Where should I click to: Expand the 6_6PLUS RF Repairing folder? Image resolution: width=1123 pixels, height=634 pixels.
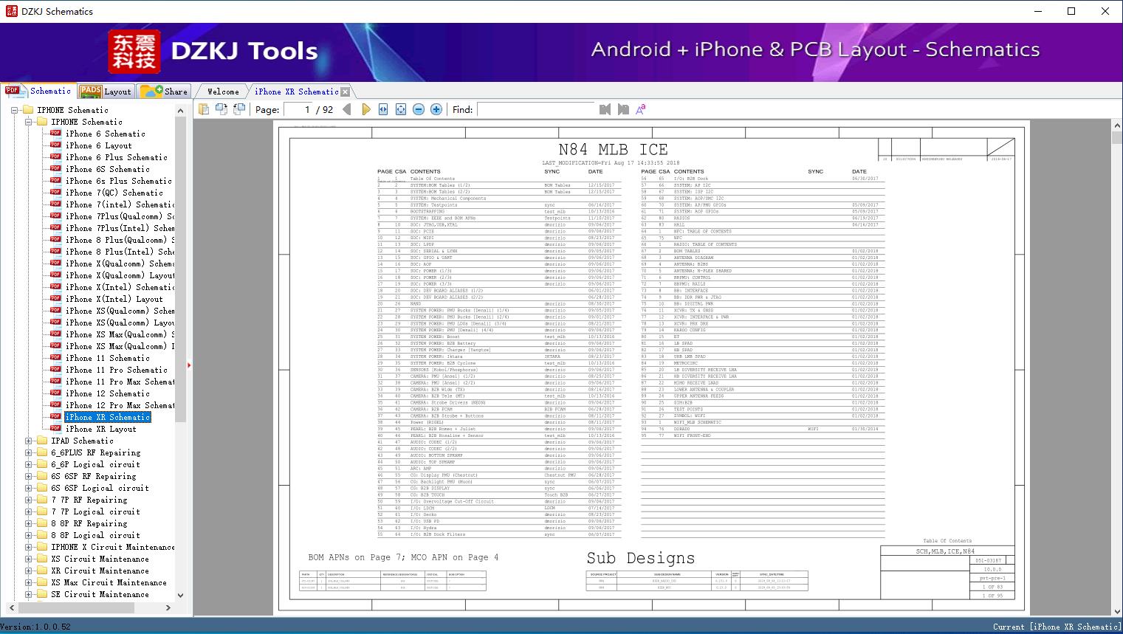29,452
